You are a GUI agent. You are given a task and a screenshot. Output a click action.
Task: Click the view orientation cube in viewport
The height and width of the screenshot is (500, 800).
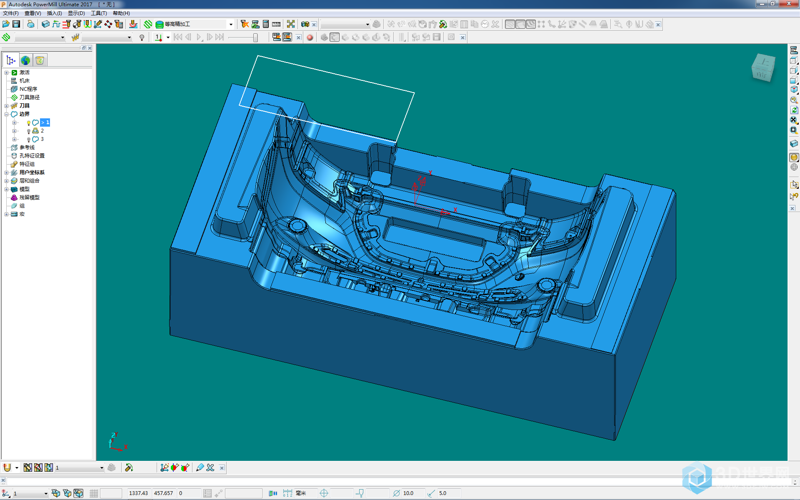tap(763, 67)
